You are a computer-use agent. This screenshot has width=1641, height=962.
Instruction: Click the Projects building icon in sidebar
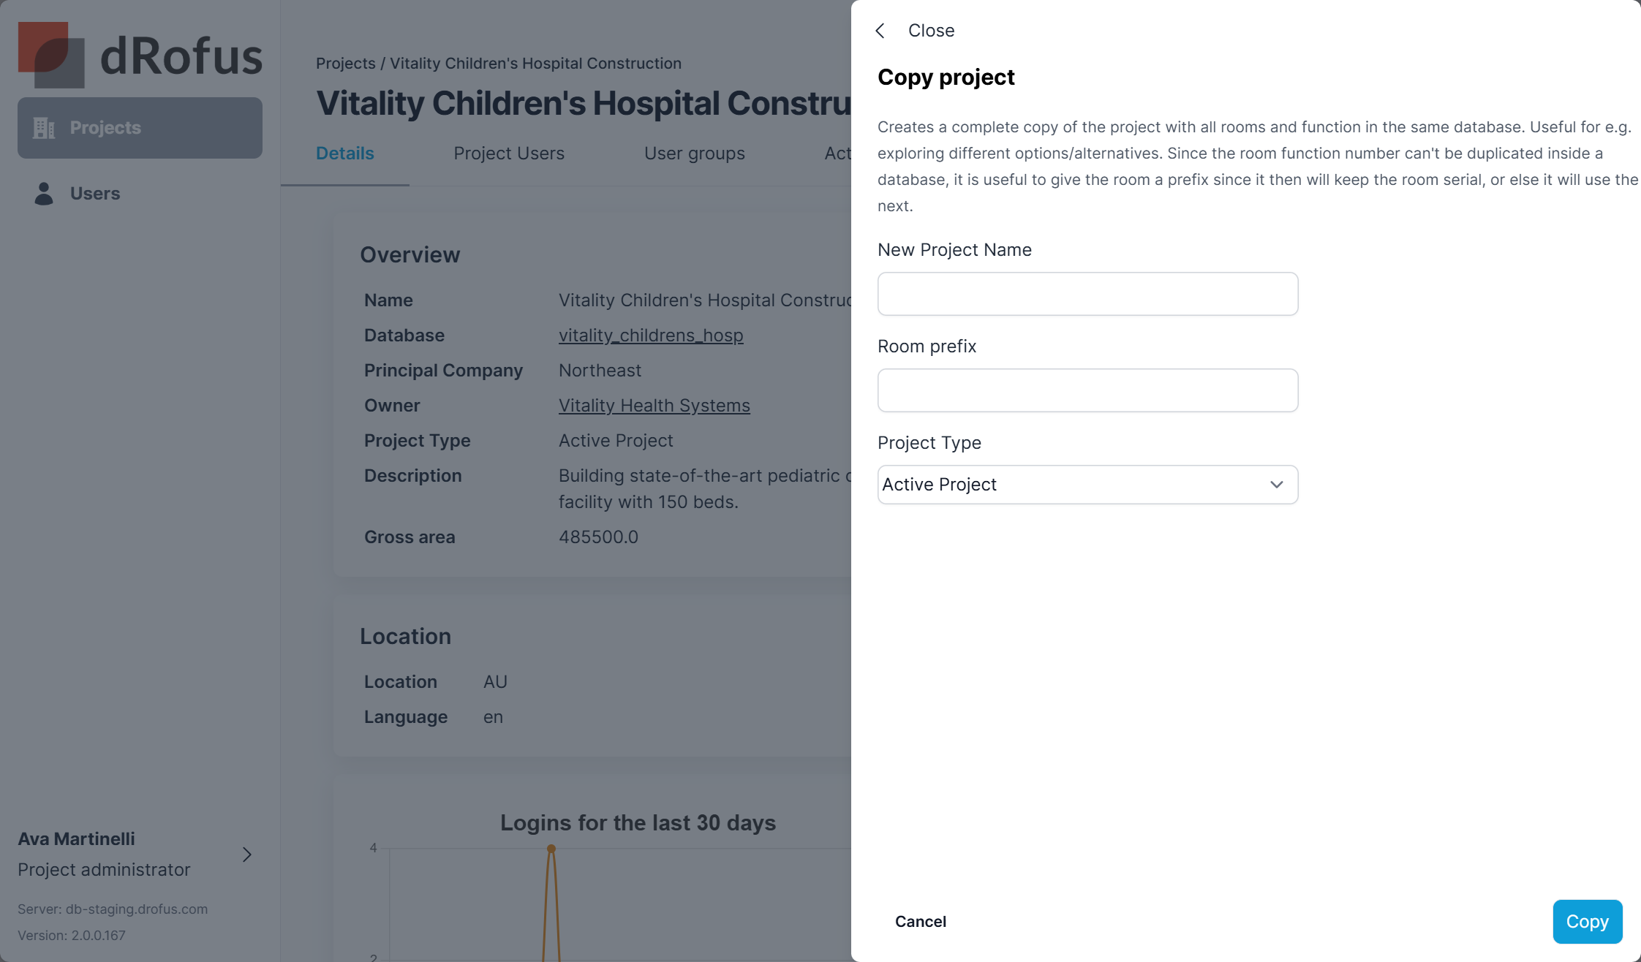tap(44, 128)
